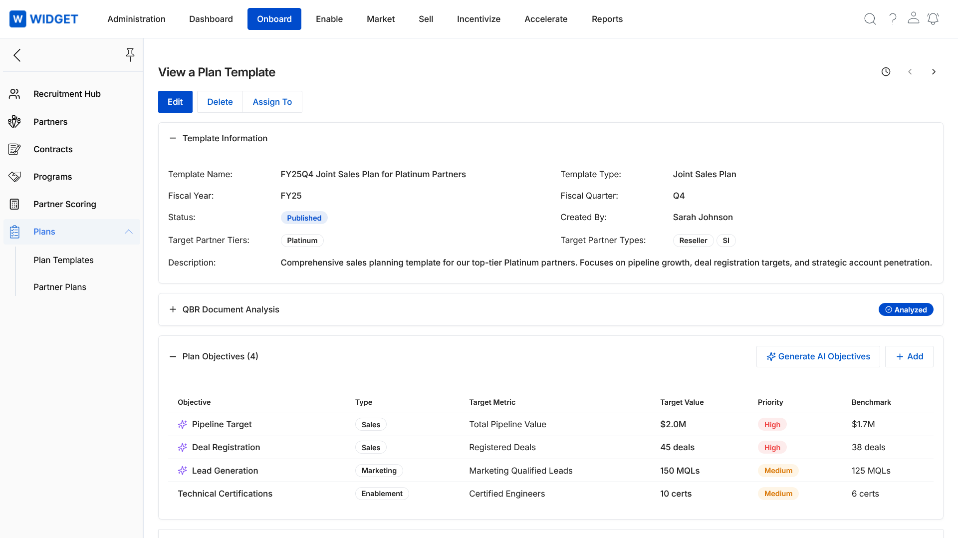Pin the sidebar with pin icon
Viewport: 958px width, 538px height.
pos(130,55)
